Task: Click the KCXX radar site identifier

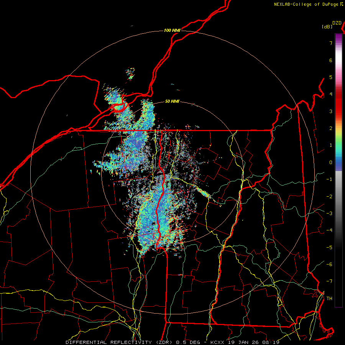Action: tap(217, 342)
